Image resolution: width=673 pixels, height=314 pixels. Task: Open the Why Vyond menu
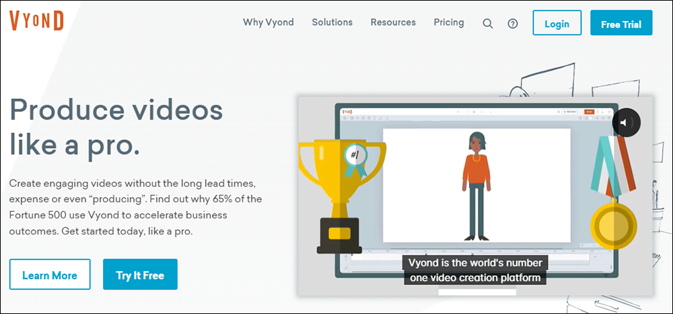pos(269,22)
